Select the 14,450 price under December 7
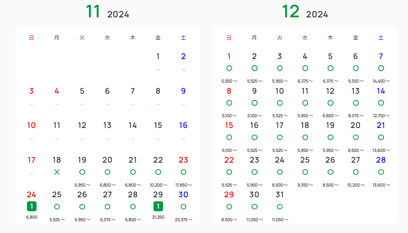The image size is (408, 233). point(381,81)
